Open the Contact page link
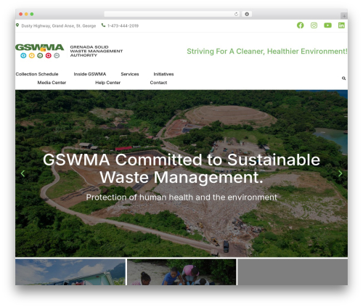Viewport: 363px width, 307px height. 158,83
